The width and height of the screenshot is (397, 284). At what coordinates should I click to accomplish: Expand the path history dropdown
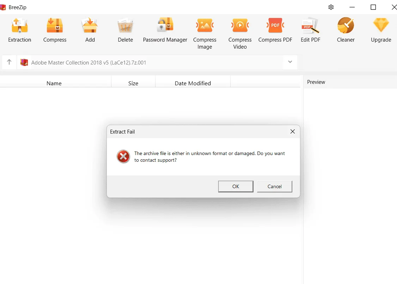tap(290, 62)
